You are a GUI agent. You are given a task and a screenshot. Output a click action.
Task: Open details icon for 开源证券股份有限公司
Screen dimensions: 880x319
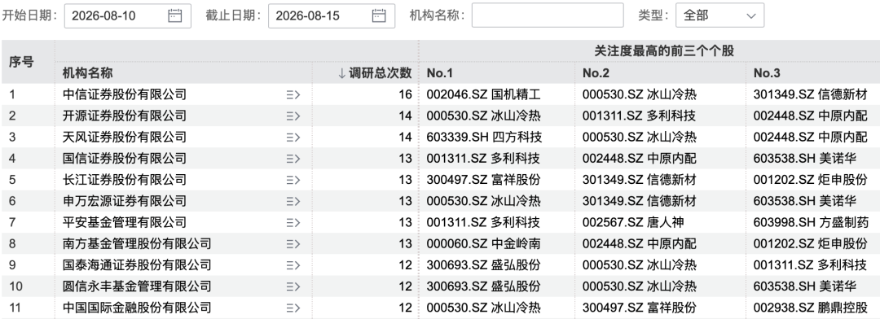point(293,116)
